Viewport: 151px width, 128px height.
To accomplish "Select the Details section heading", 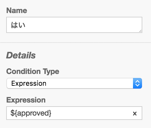I will pos(21,55).
